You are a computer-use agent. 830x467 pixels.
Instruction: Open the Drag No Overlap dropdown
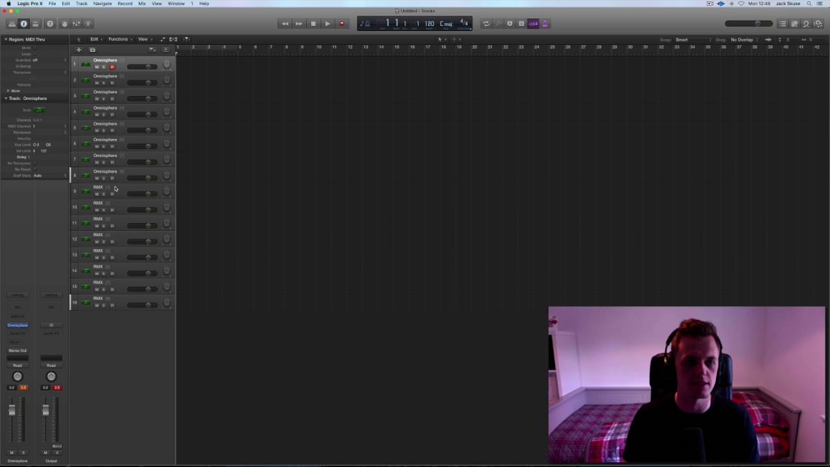(745, 40)
